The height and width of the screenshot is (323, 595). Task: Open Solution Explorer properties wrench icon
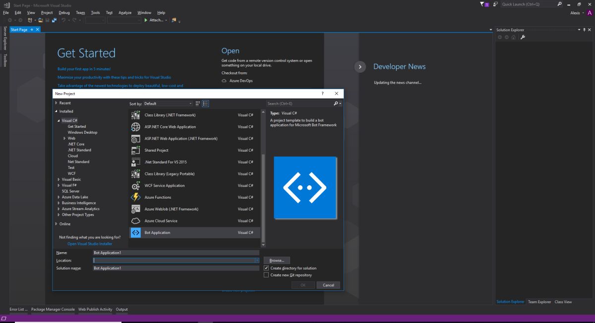click(523, 37)
